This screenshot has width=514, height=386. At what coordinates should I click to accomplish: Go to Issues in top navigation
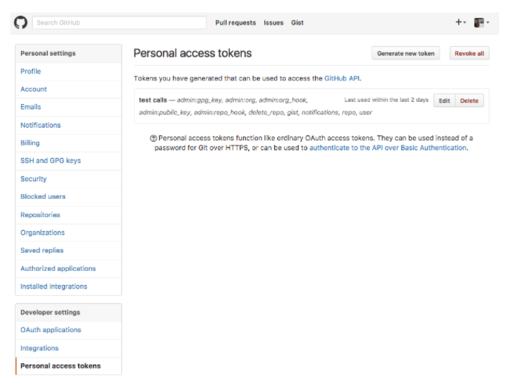[273, 23]
